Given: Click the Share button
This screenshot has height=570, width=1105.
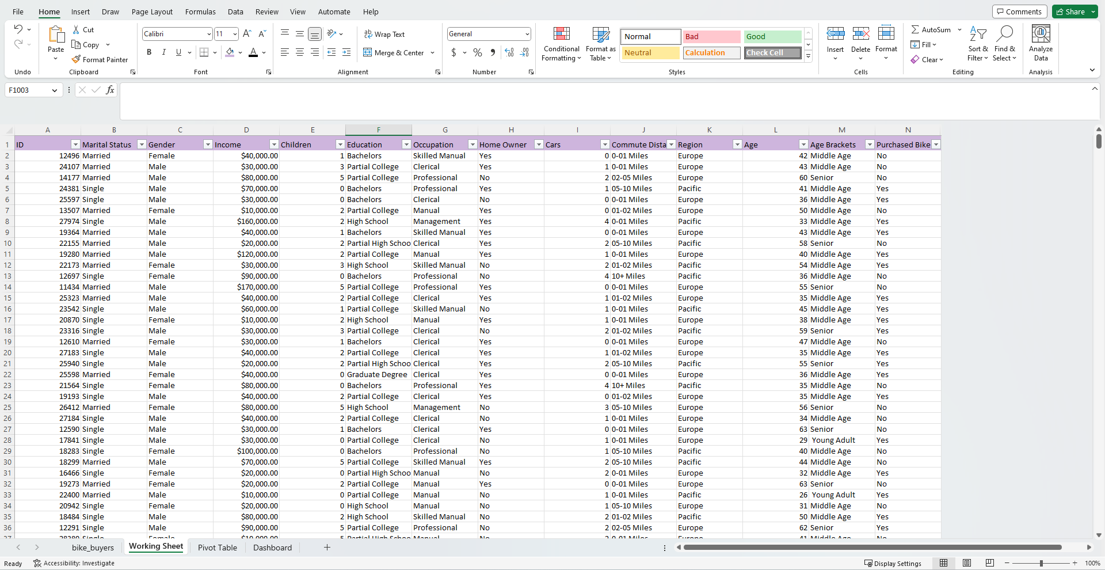Looking at the screenshot, I should pyautogui.click(x=1070, y=12).
